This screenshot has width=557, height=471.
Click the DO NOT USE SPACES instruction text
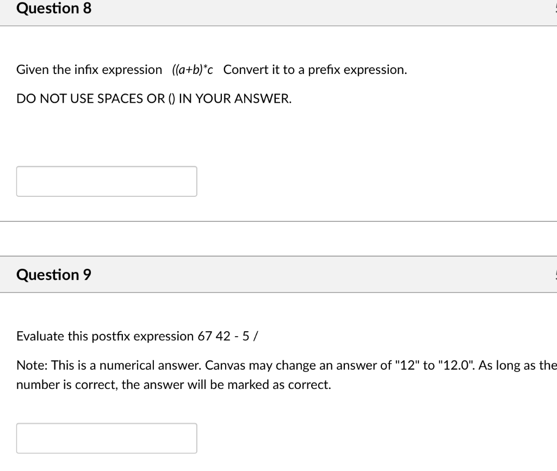(x=153, y=98)
